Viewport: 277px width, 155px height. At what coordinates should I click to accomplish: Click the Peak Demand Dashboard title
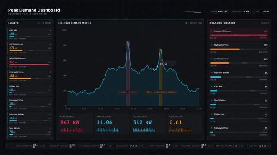34,10
